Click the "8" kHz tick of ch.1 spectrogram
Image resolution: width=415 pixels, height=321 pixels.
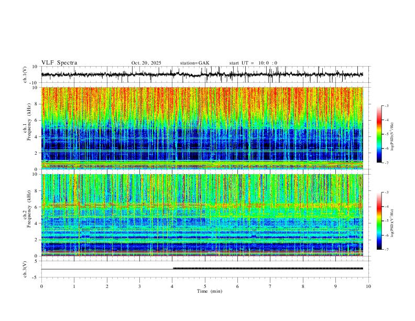click(x=37, y=104)
